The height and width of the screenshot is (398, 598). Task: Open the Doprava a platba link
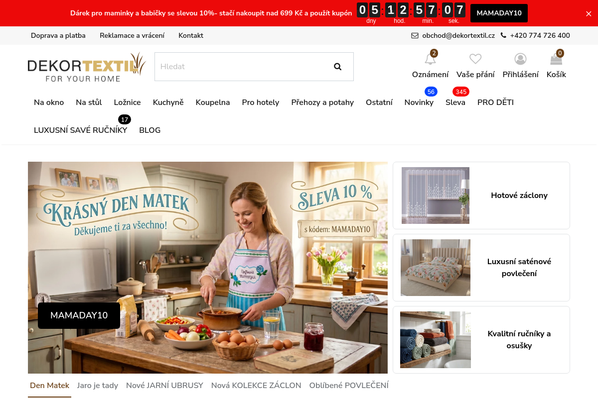point(58,35)
